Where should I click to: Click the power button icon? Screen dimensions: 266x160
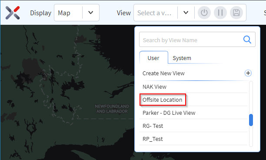click(x=204, y=13)
